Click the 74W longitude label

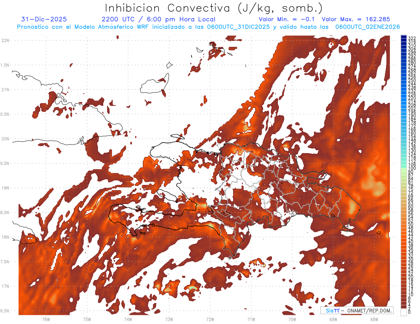pyautogui.click(x=128, y=319)
